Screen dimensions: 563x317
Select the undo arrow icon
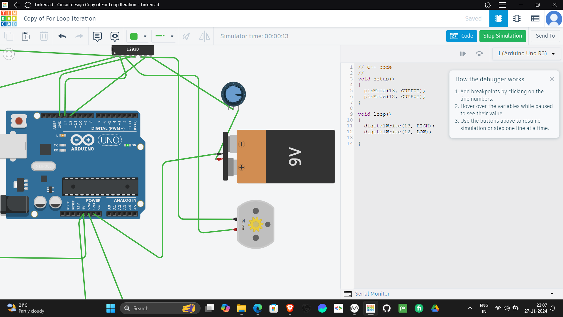tap(62, 36)
